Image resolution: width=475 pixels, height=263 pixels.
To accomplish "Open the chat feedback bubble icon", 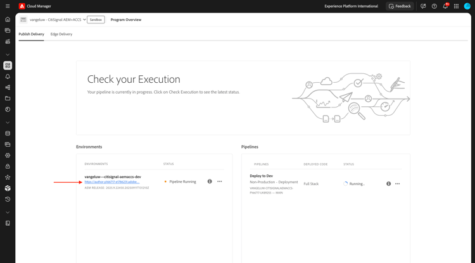I will point(423,6).
